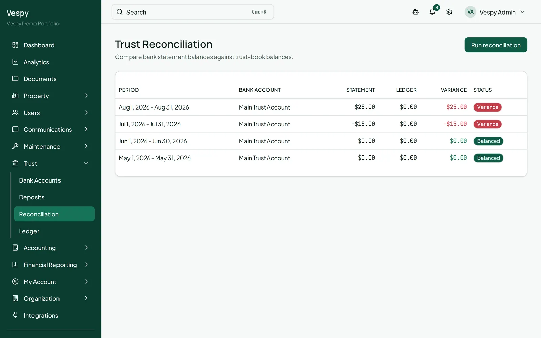541x338 pixels.
Task: Select row Aug 1, 2026 - Aug 31, 2026
Action: [321, 107]
